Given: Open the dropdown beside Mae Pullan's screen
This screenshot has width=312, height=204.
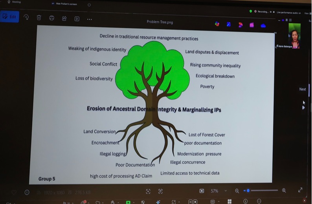Looking at the screenshot, I should [89, 5].
